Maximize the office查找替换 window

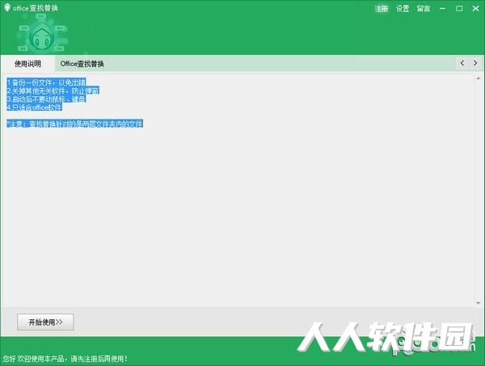(459, 8)
